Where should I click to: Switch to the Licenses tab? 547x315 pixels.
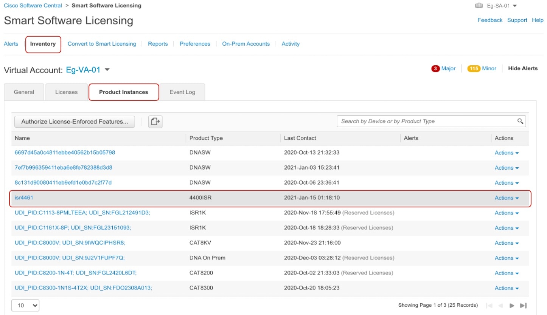(66, 92)
